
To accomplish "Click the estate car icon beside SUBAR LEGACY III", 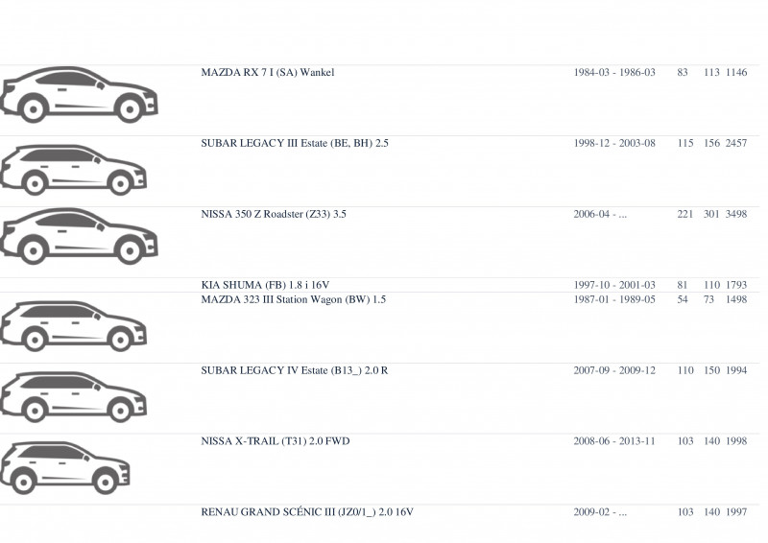I will (74, 170).
